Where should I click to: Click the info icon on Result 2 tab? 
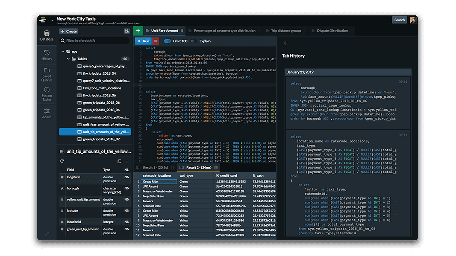216,168
